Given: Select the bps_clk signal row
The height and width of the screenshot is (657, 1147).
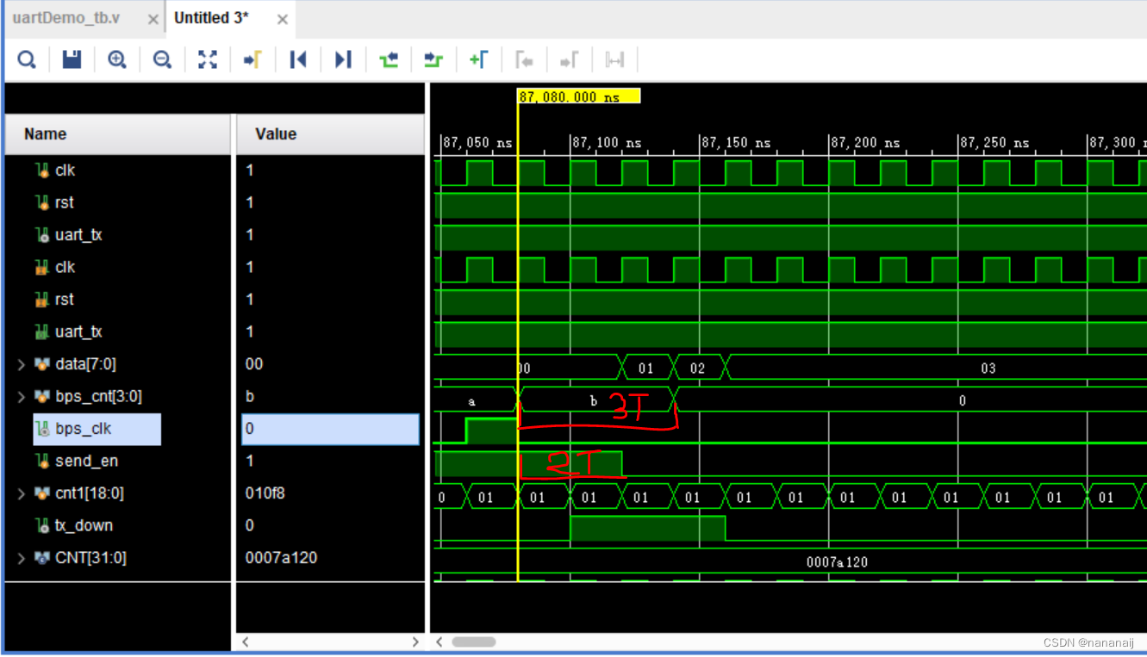Looking at the screenshot, I should [97, 429].
